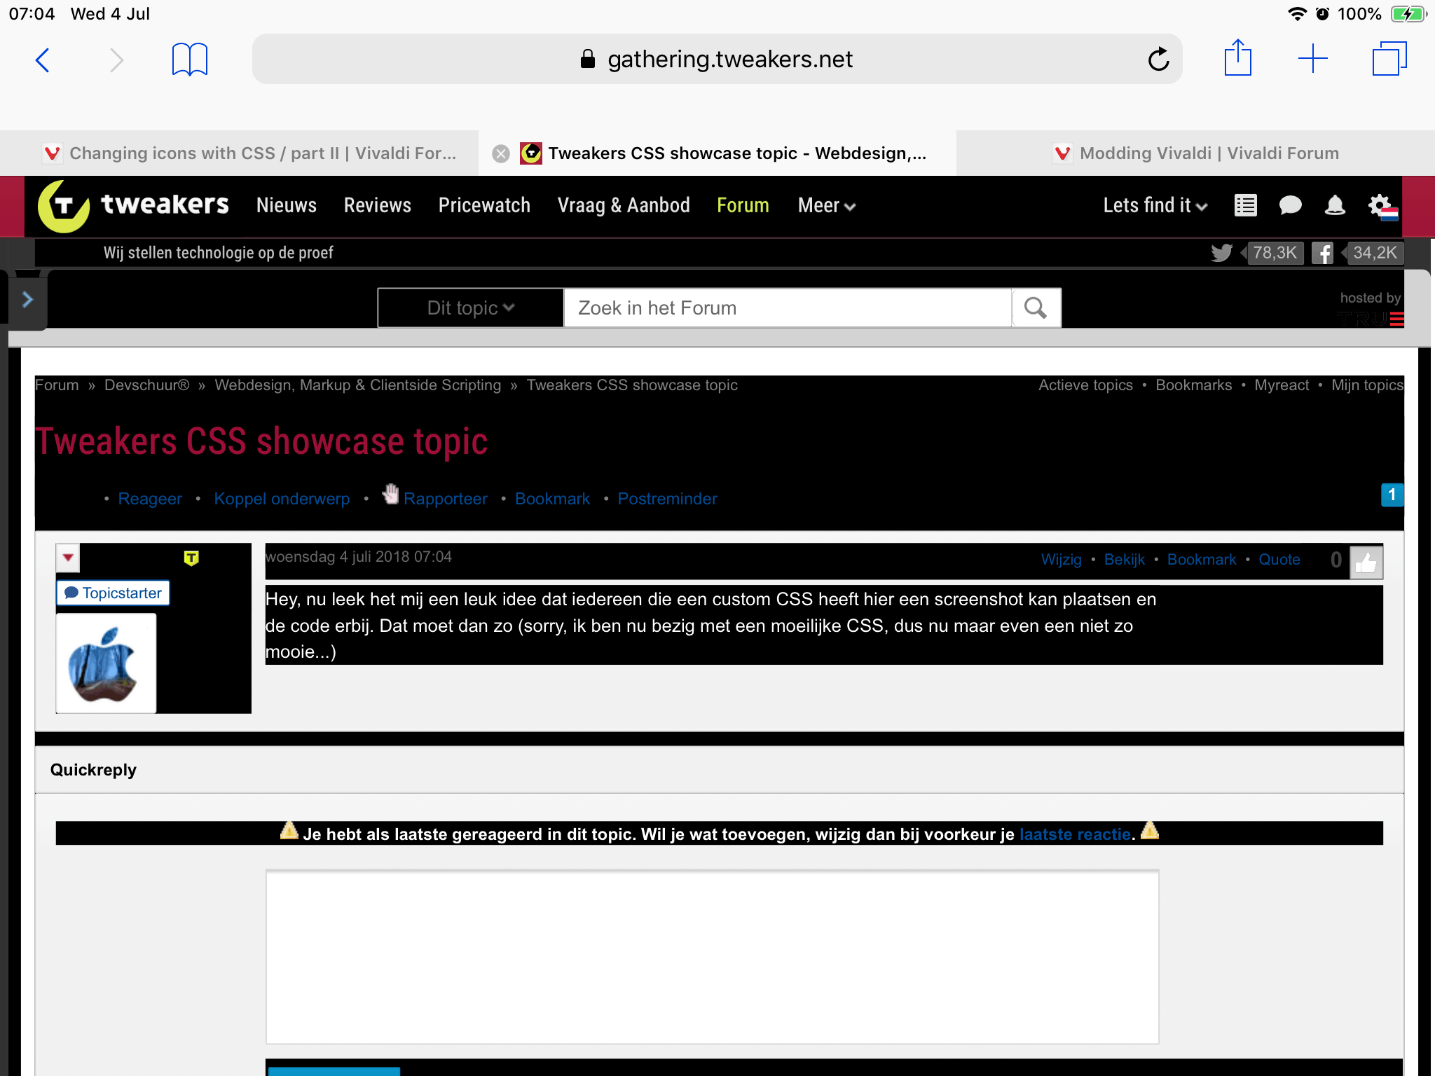Open the red arrow user menu on post

click(68, 558)
